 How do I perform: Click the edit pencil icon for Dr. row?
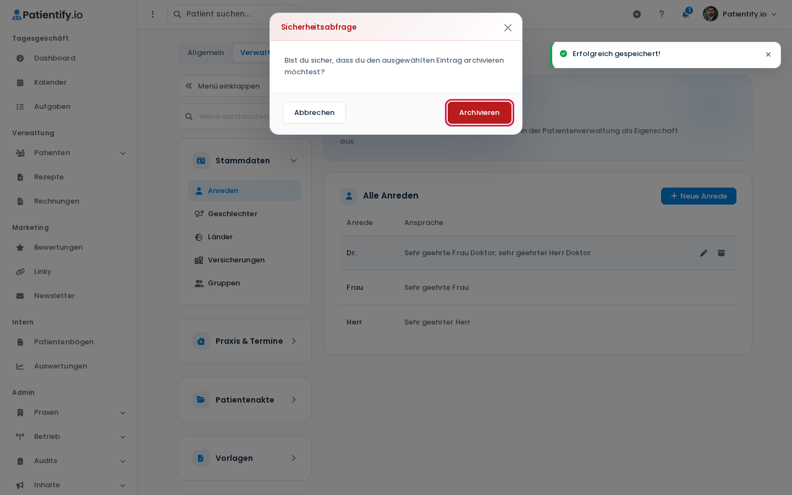pos(703,253)
